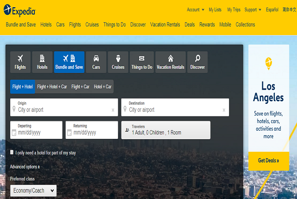Image resolution: width=297 pixels, height=199 pixels.
Task: Choose the Flight + Hotel package option
Action: (x=22, y=86)
